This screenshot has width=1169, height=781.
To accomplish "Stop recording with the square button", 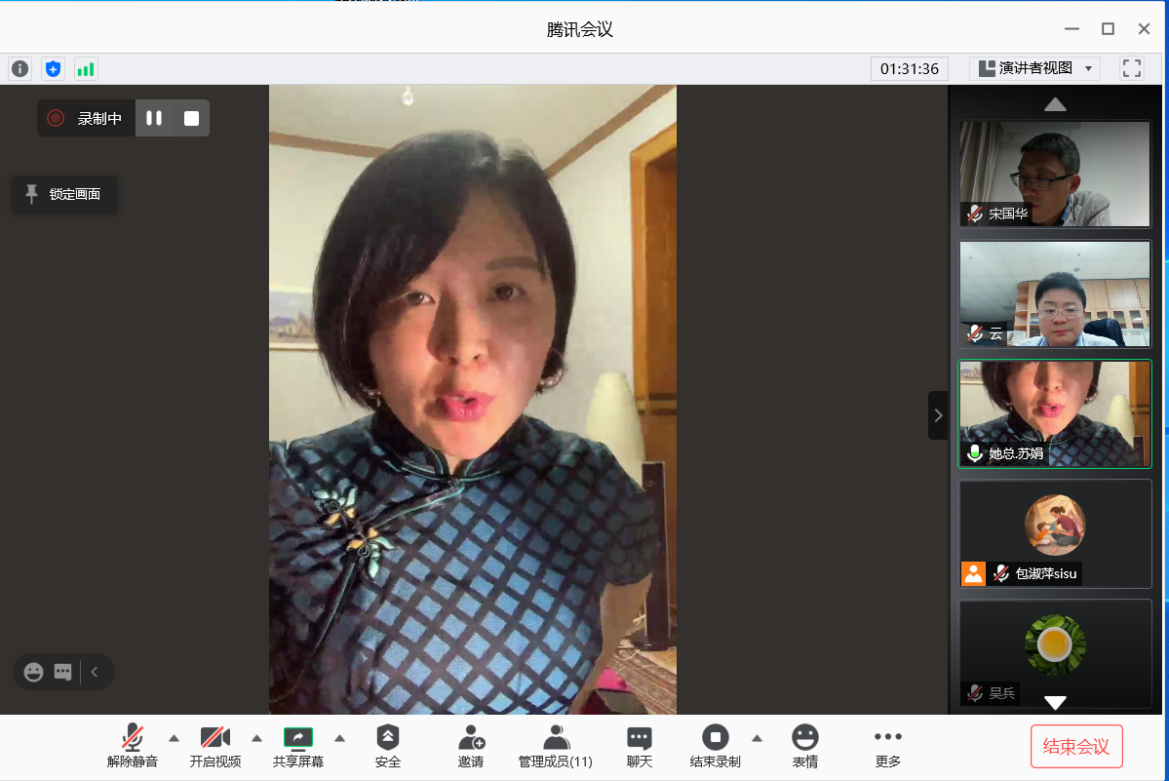I will (x=191, y=118).
